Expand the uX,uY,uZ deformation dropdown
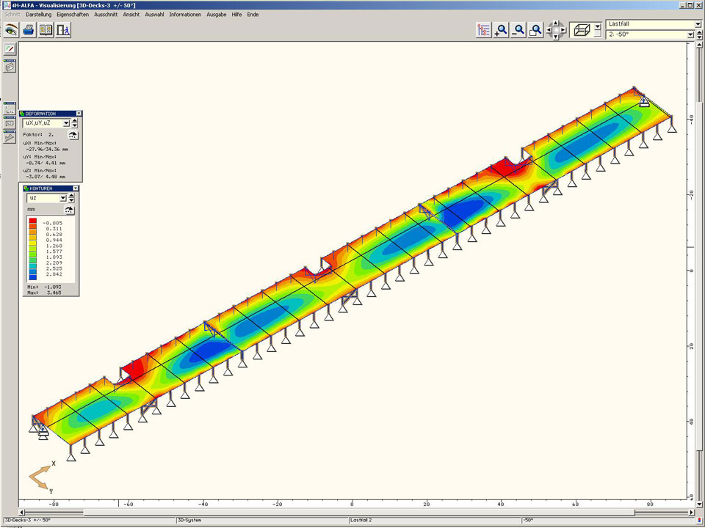This screenshot has height=528, width=705. pyautogui.click(x=66, y=124)
